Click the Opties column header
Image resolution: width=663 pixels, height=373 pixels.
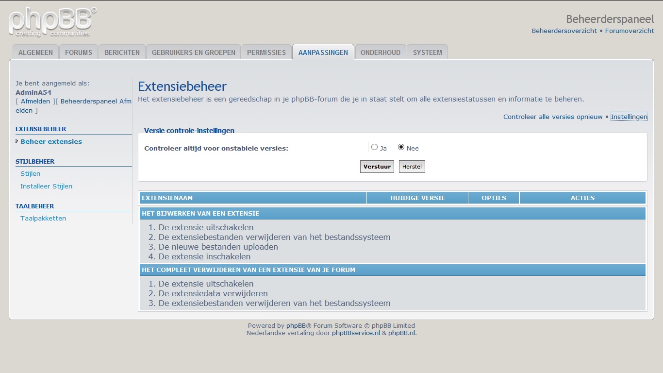(494, 198)
